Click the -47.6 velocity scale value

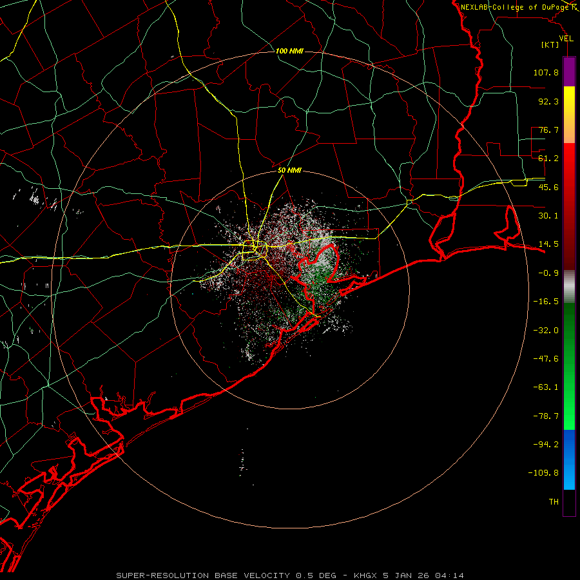point(546,359)
